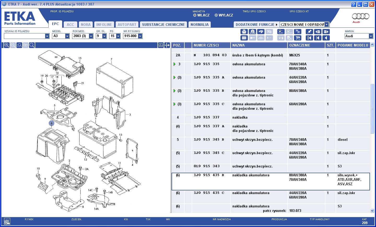This screenshot has height=227, width=376.
Task: Click the double shopping carts icon
Action: pos(298,32)
